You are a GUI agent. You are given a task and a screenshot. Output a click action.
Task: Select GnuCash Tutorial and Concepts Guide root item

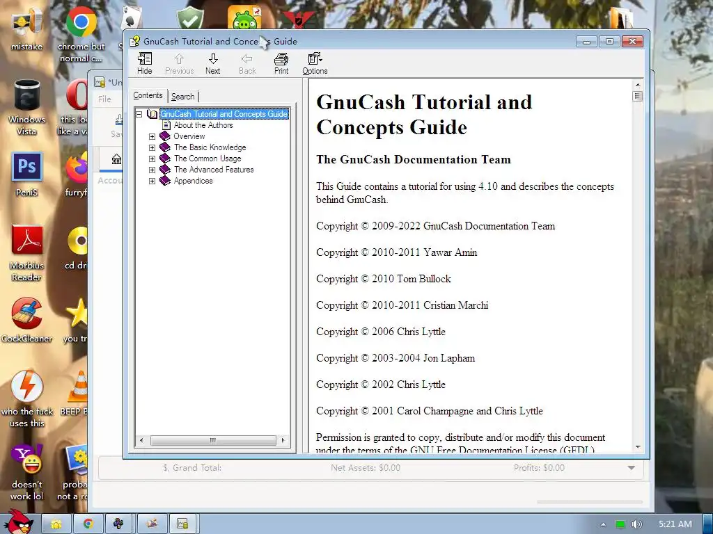pyautogui.click(x=224, y=114)
